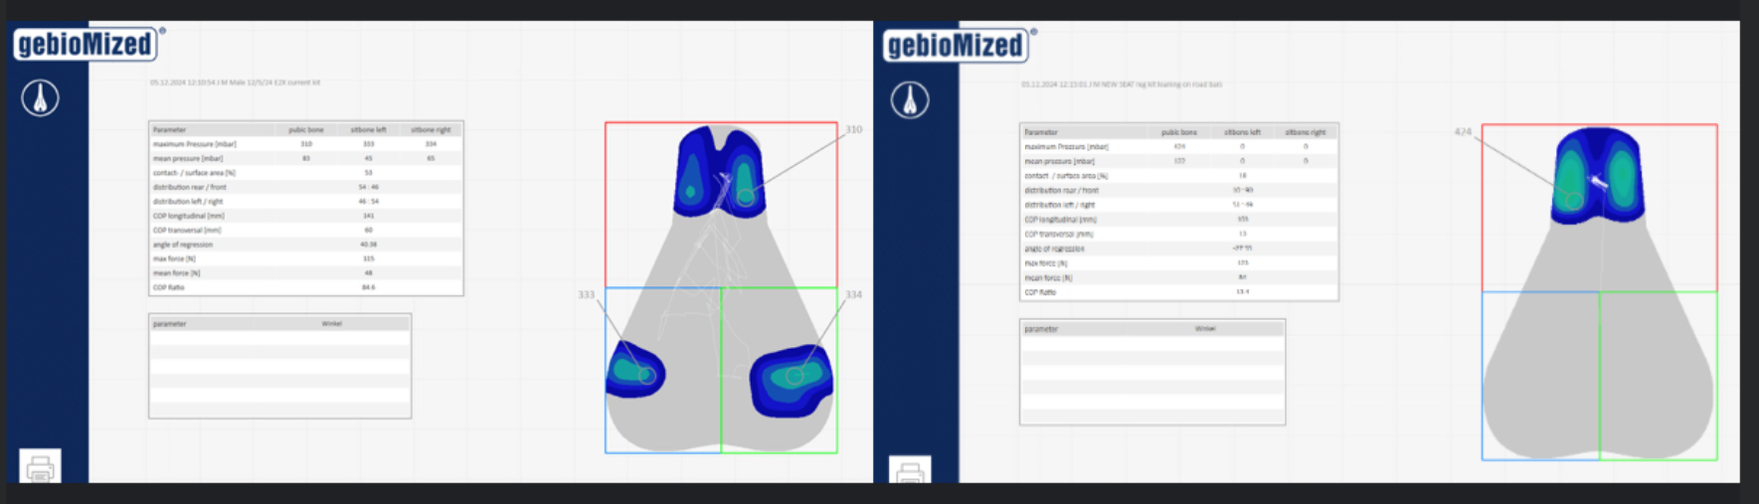Screen dimensions: 1759x504
Task: Click the 'parameter' header in right lower table
Action: click(x=1042, y=329)
